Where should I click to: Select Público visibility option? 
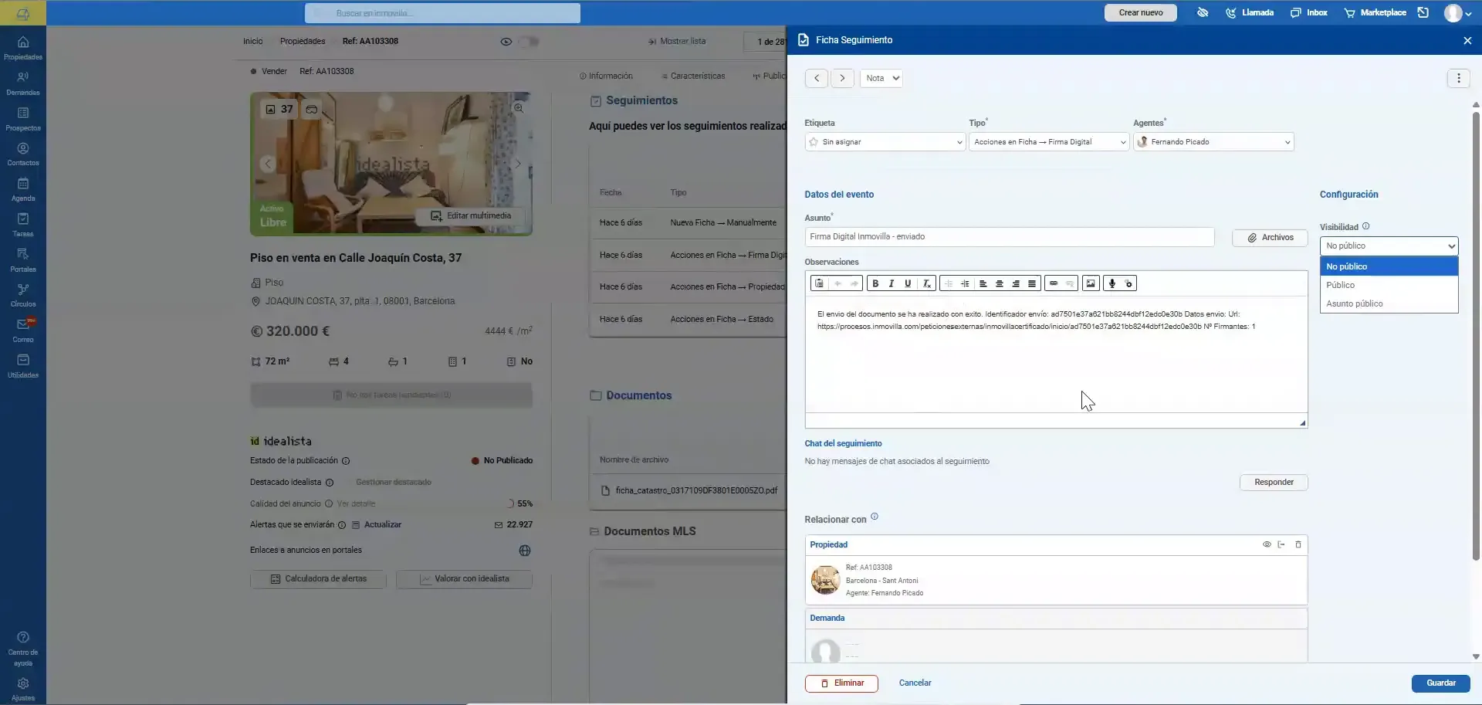coord(1389,285)
